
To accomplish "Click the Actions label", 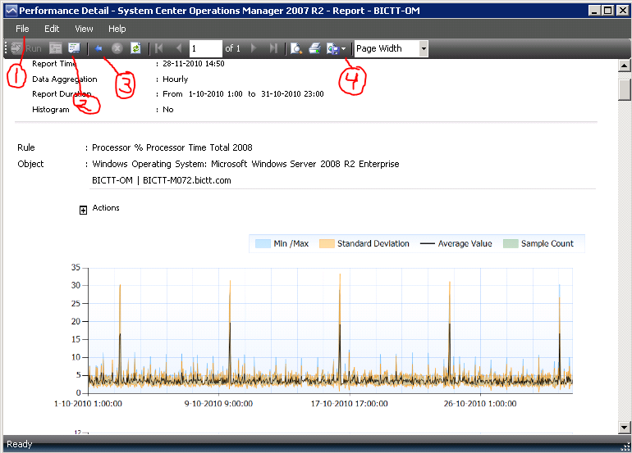I will pos(106,208).
